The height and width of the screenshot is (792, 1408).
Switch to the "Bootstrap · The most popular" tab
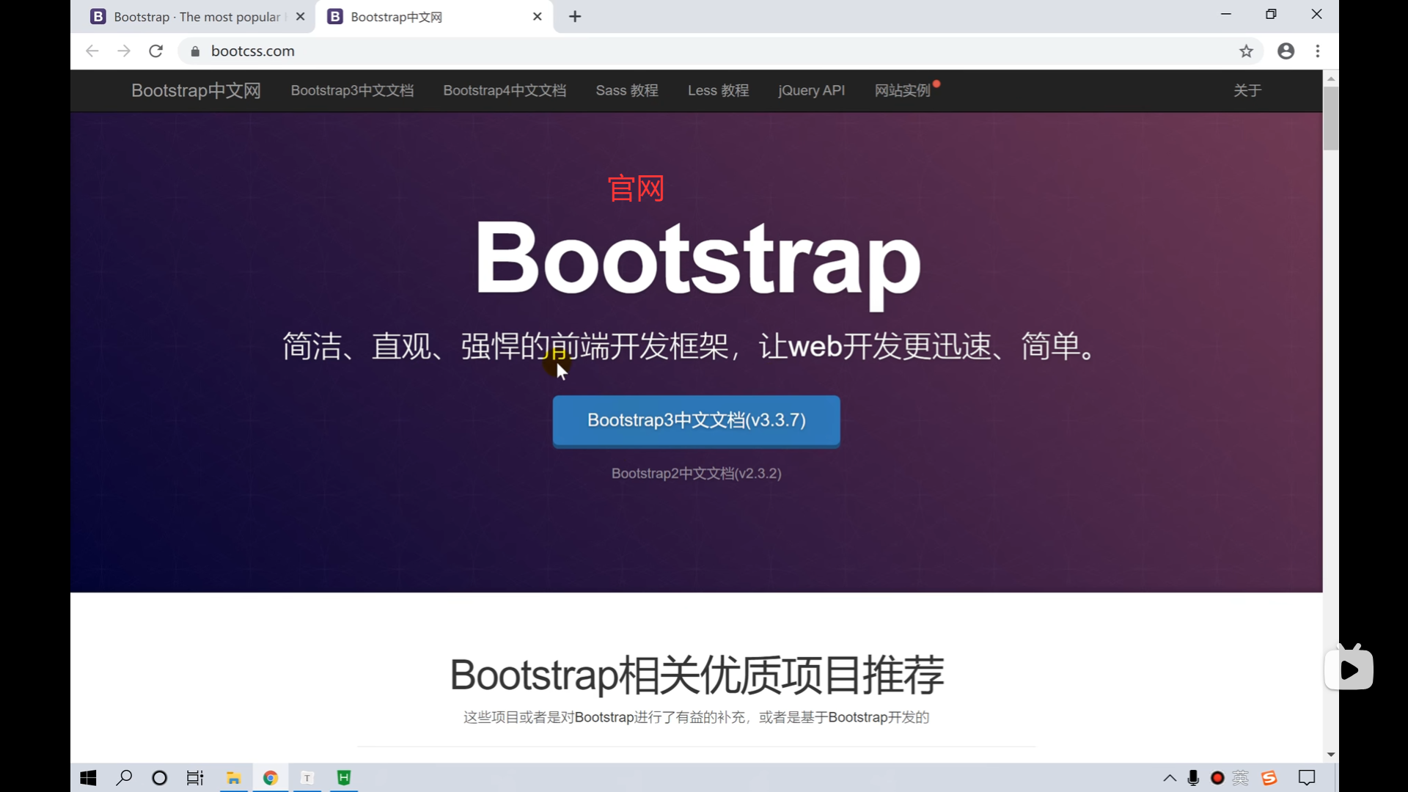coord(196,17)
